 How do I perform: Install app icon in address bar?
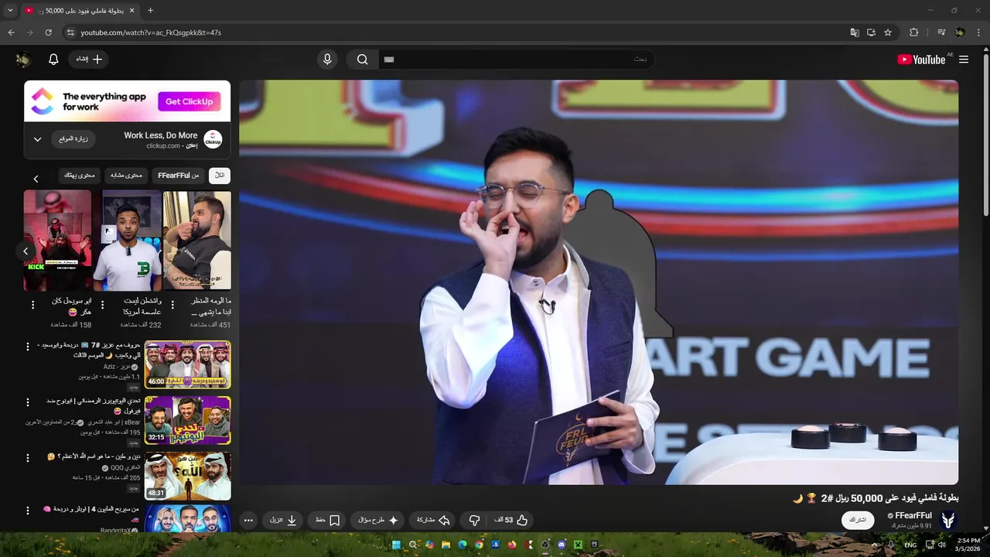click(871, 32)
